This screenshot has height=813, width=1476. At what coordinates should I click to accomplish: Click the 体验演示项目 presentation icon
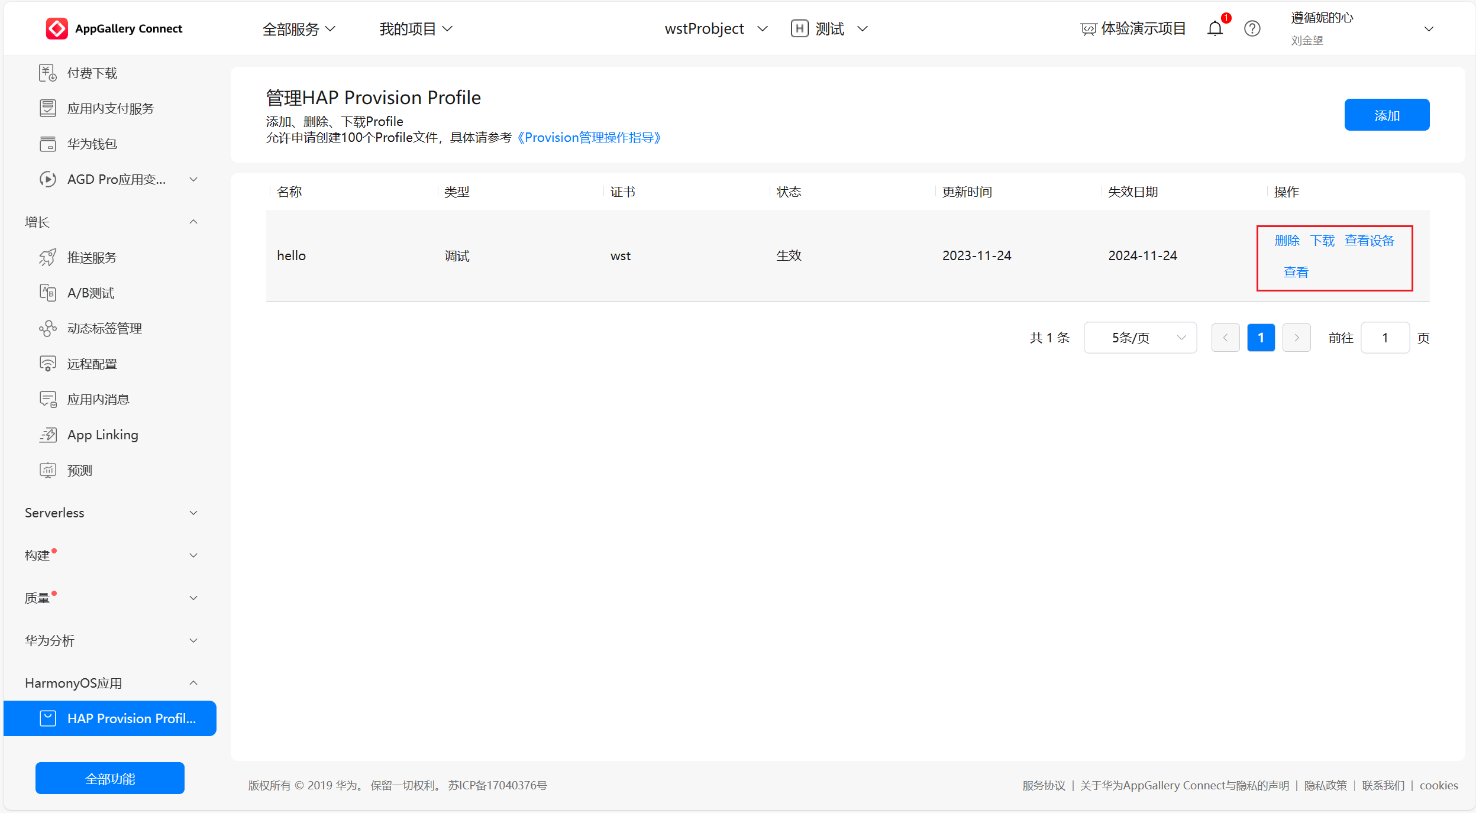[1088, 29]
